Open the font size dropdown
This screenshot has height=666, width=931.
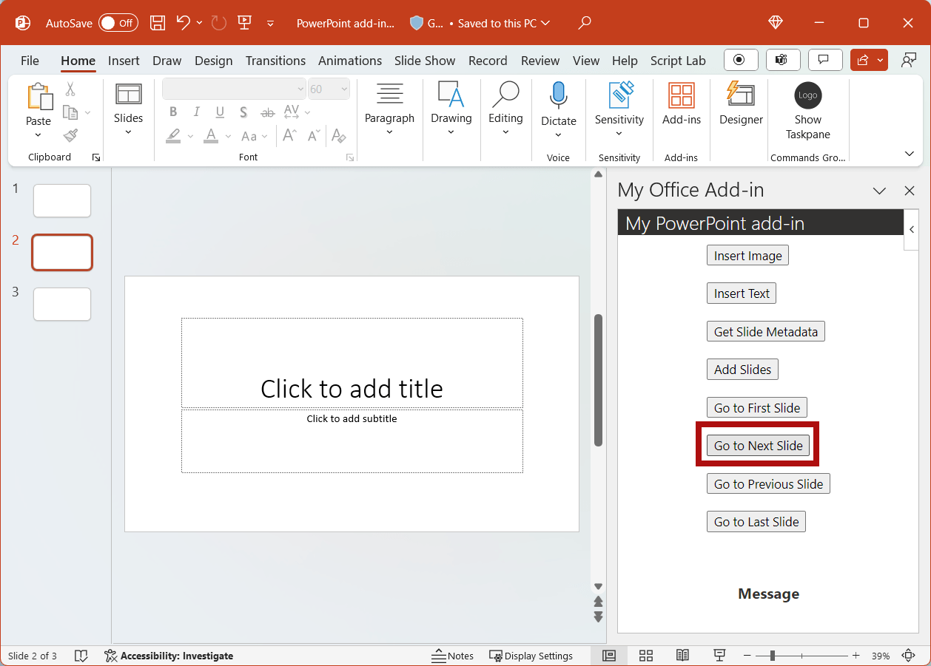tap(343, 89)
